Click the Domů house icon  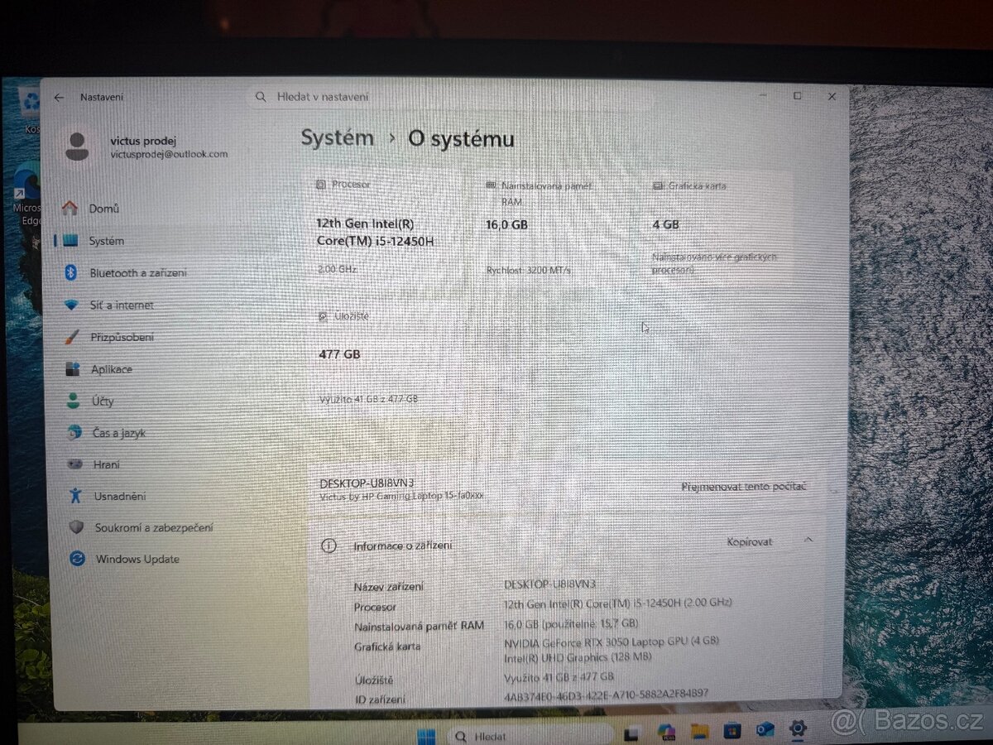click(x=70, y=209)
